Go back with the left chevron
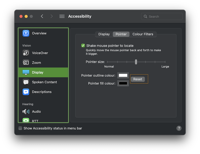Image resolution: width=200 pixels, height=154 pixels. pyautogui.click(x=42, y=16)
